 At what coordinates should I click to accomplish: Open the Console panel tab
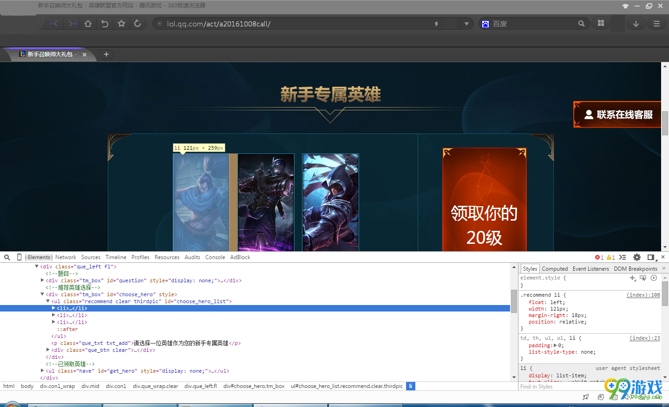click(x=215, y=257)
